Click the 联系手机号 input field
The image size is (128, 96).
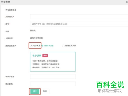(53, 76)
